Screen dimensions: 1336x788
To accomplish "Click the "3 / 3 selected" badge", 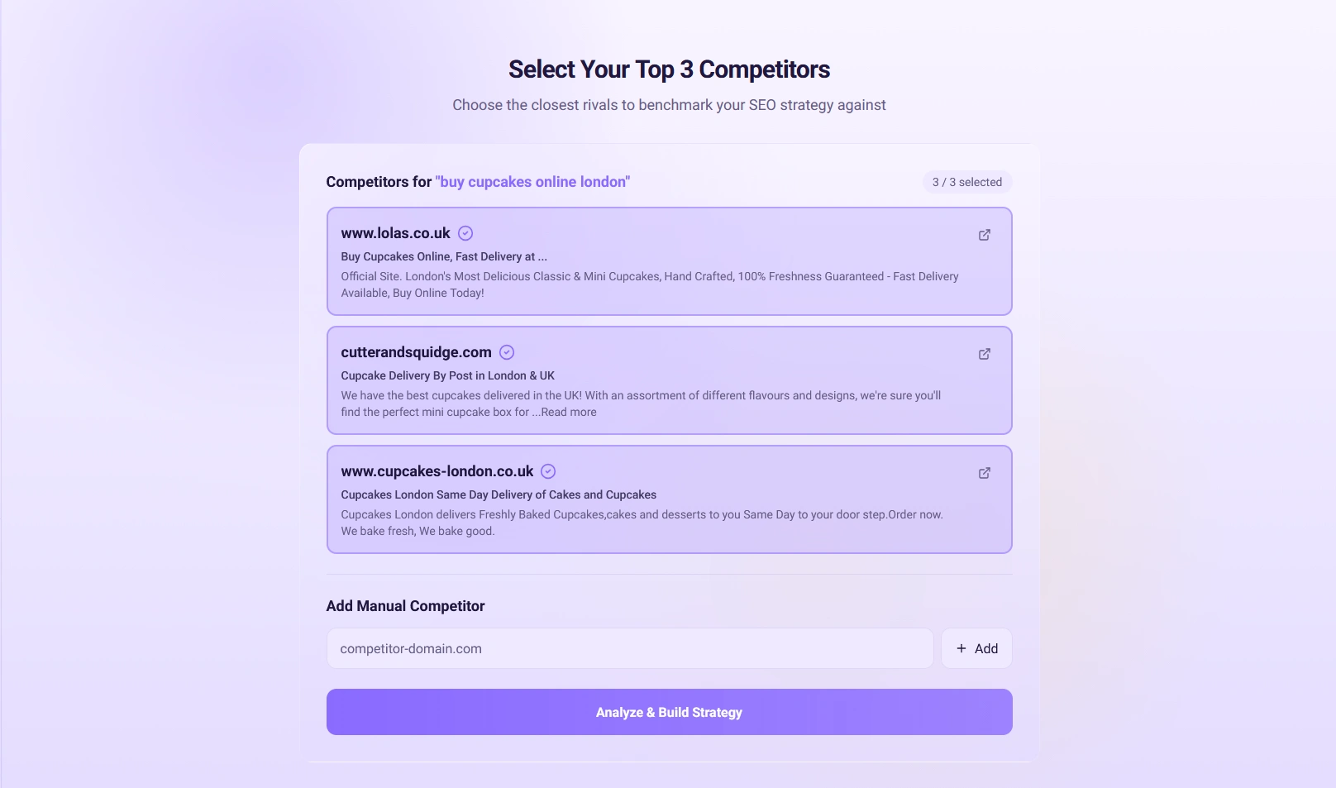I will (x=966, y=182).
